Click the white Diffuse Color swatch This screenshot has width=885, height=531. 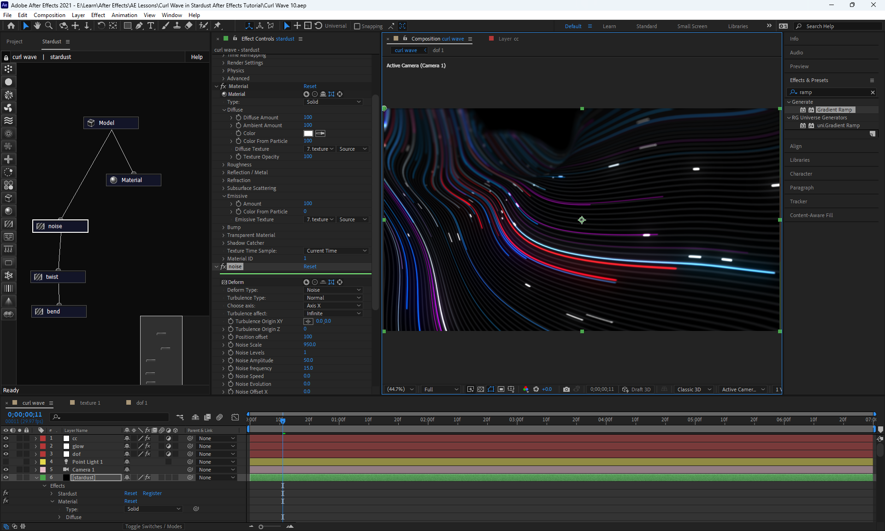pos(308,133)
